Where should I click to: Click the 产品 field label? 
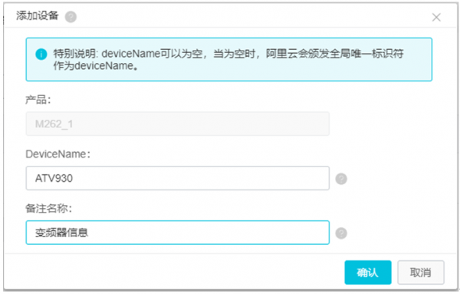[38, 100]
